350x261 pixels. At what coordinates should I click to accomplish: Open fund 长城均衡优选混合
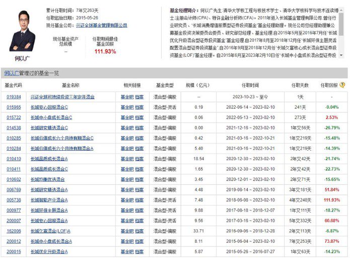47,179
